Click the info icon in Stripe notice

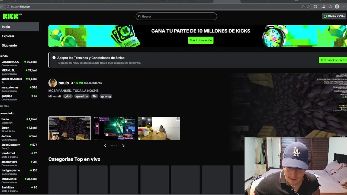(54, 58)
